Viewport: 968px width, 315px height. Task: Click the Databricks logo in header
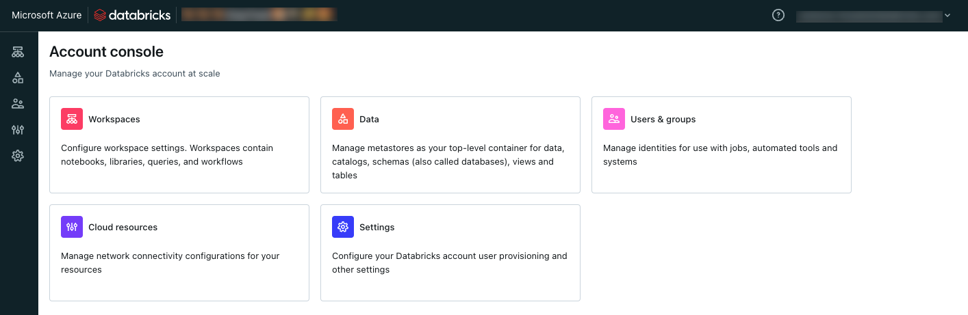(x=132, y=15)
